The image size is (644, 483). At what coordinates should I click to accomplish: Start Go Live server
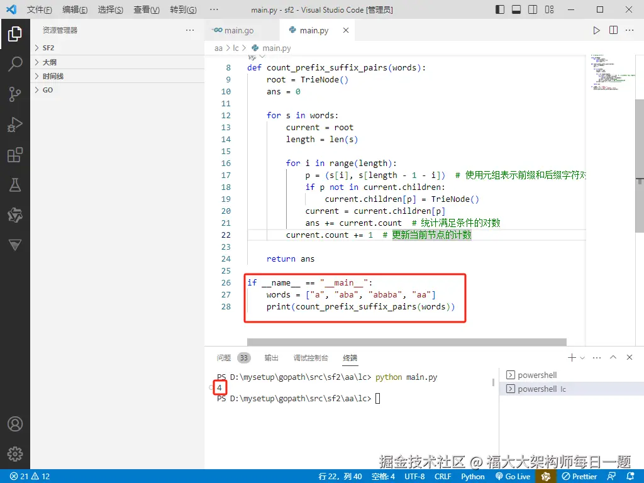point(513,477)
